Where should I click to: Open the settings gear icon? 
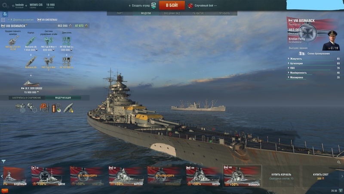tap(5, 5)
